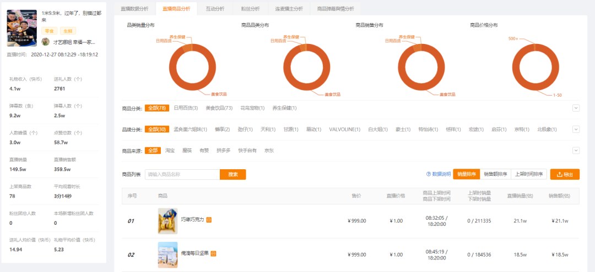Filter product source by 魔筷
The width and height of the screenshot is (595, 272).
(x=187, y=151)
